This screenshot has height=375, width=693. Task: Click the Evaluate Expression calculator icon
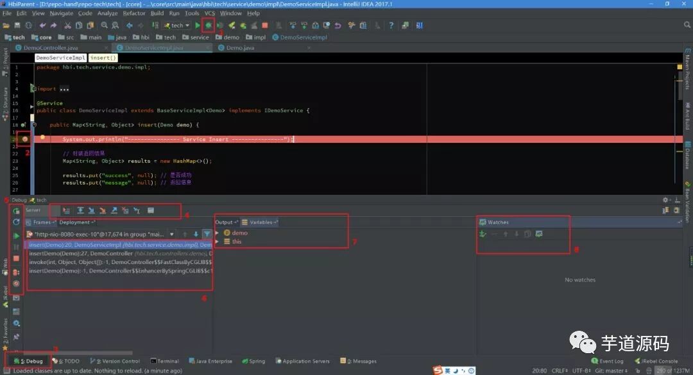pos(151,211)
